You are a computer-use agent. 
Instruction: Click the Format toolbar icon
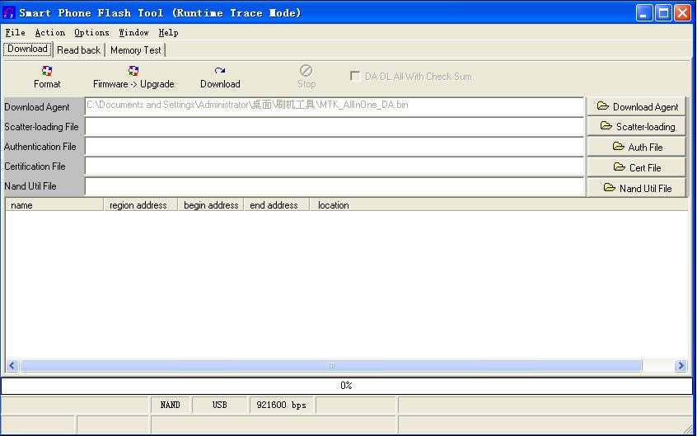tap(47, 72)
